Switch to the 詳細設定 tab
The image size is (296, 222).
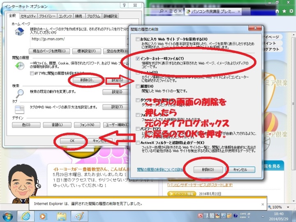[x=110, y=16]
